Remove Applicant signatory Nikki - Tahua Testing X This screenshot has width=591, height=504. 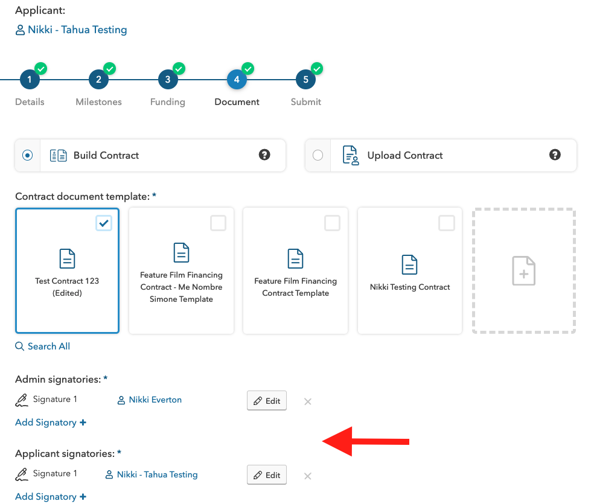tap(307, 476)
